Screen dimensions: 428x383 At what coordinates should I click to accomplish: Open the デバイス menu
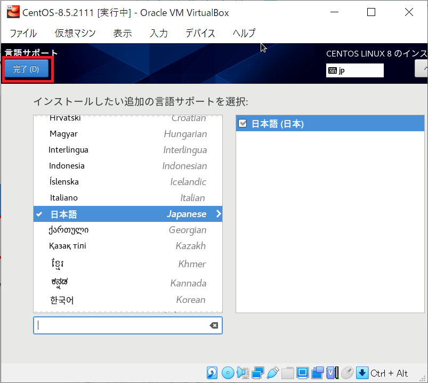tap(200, 33)
